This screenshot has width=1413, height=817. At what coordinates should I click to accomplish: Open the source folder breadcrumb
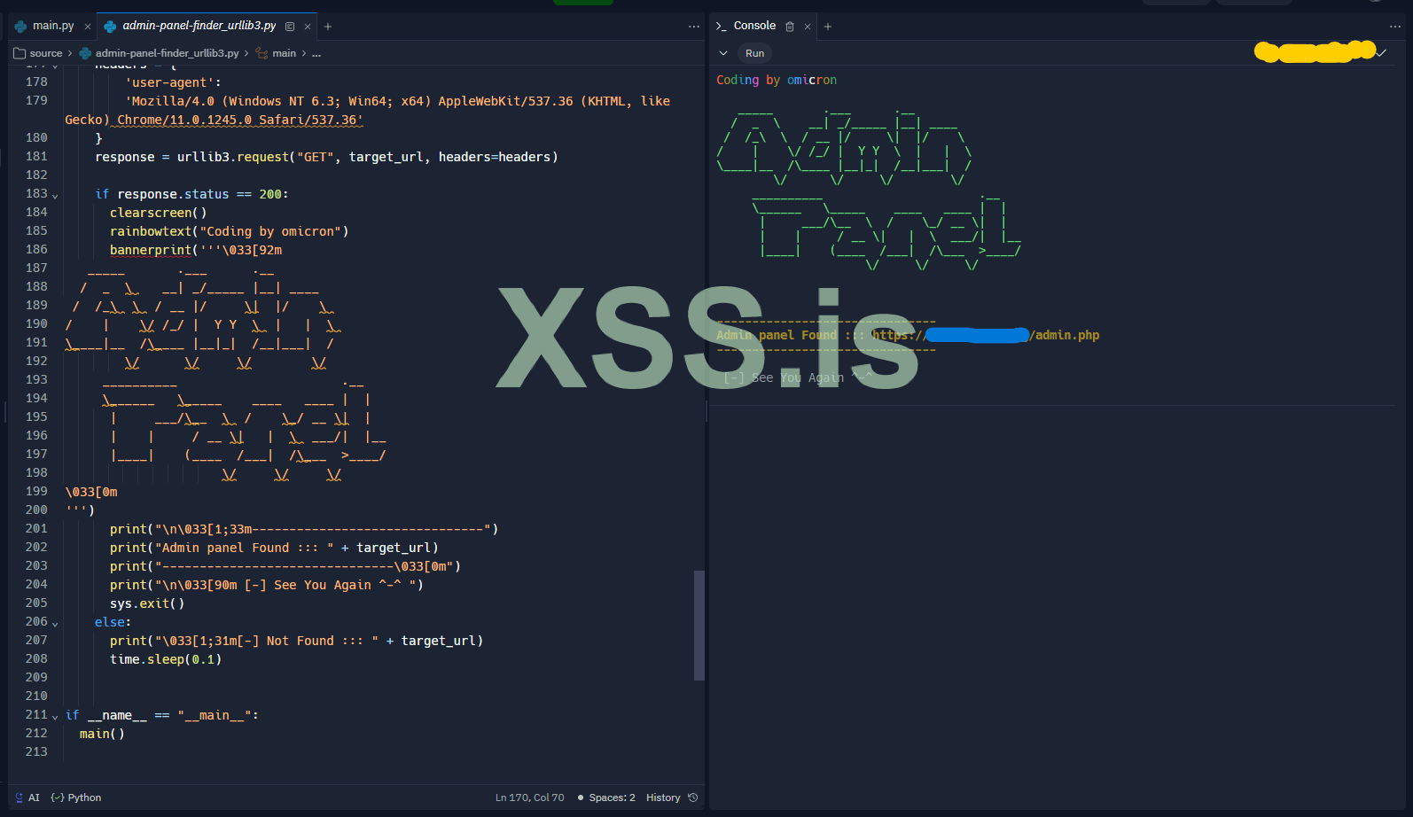(x=38, y=53)
